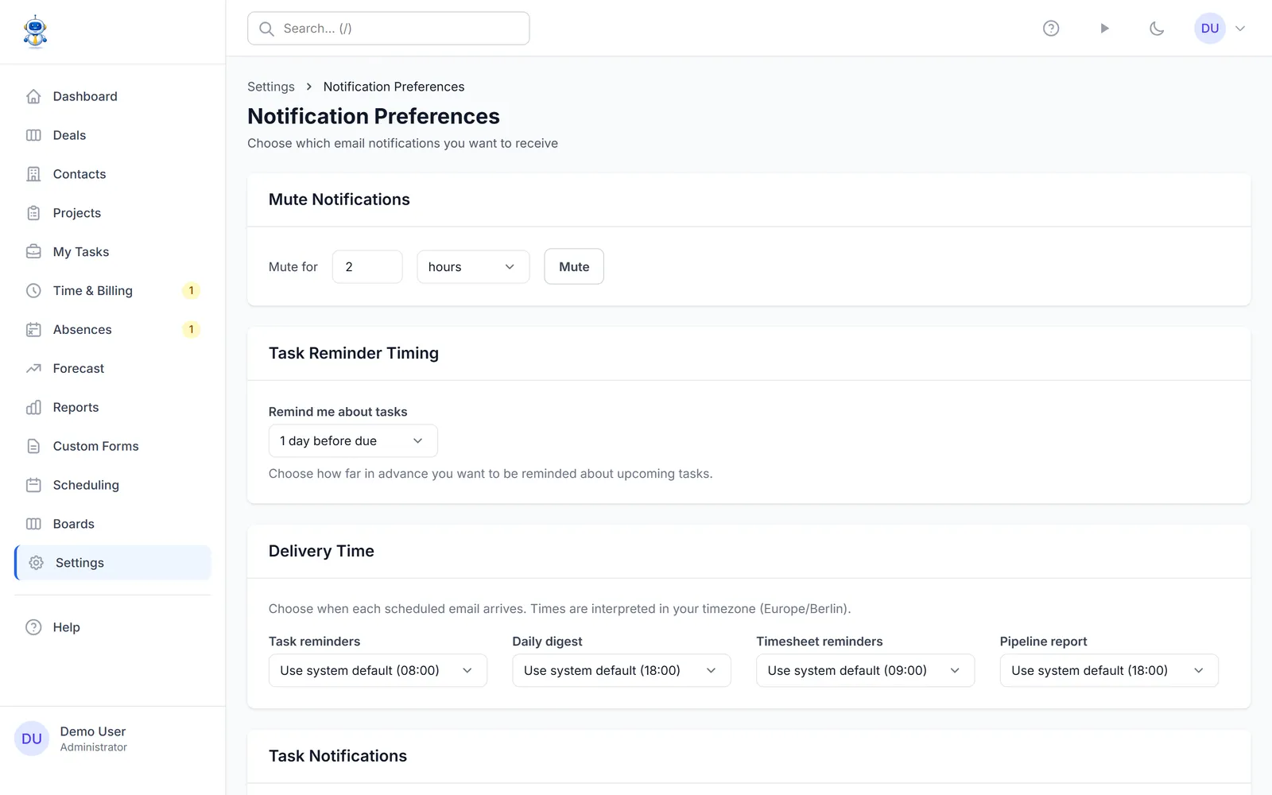Click the Absences calendar icon

click(x=33, y=330)
